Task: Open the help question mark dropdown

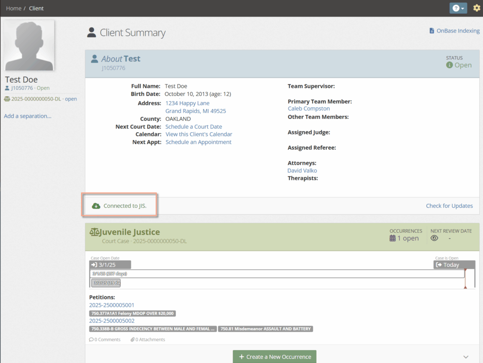Action: [458, 8]
